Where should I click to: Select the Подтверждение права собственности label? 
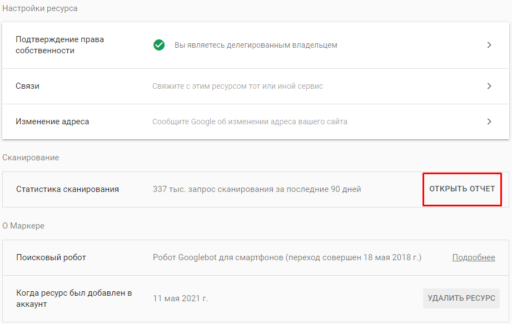tap(60, 45)
